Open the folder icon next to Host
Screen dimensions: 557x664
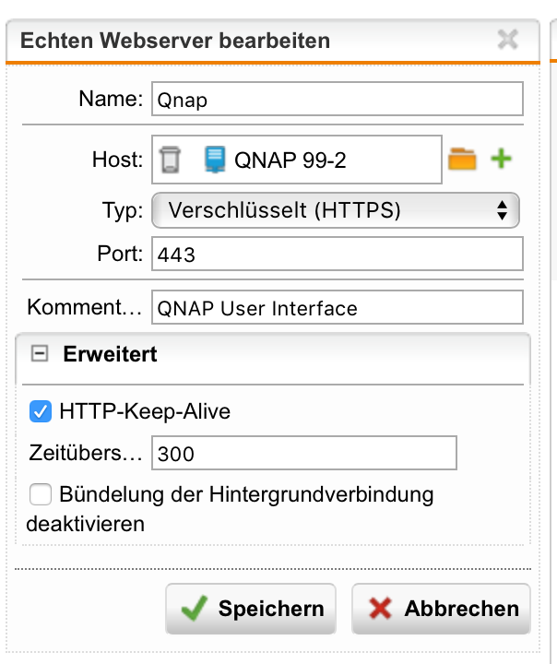pyautogui.click(x=462, y=160)
